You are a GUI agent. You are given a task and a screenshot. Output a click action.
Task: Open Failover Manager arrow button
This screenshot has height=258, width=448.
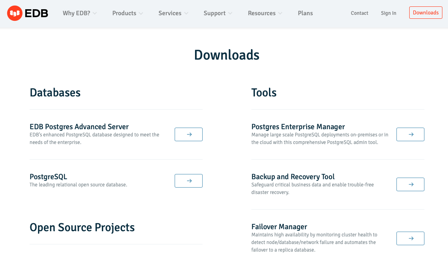410,238
